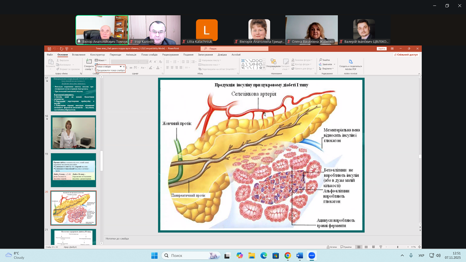
Task: Click Resume Slide Show option
Action: point(110,70)
